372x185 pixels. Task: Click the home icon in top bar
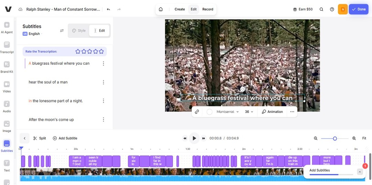click(161, 9)
